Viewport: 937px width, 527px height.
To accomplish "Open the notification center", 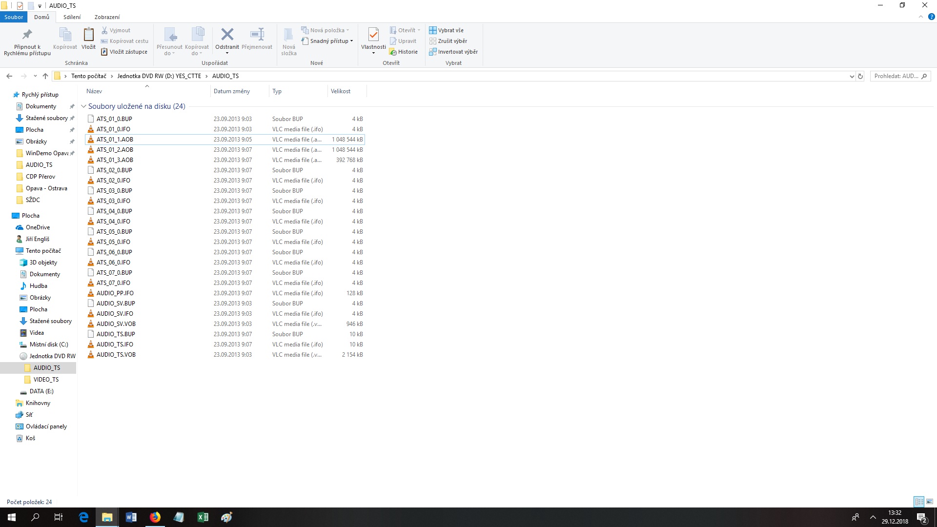I will click(x=921, y=517).
